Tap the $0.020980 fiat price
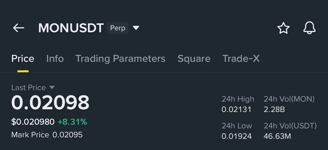 point(33,122)
